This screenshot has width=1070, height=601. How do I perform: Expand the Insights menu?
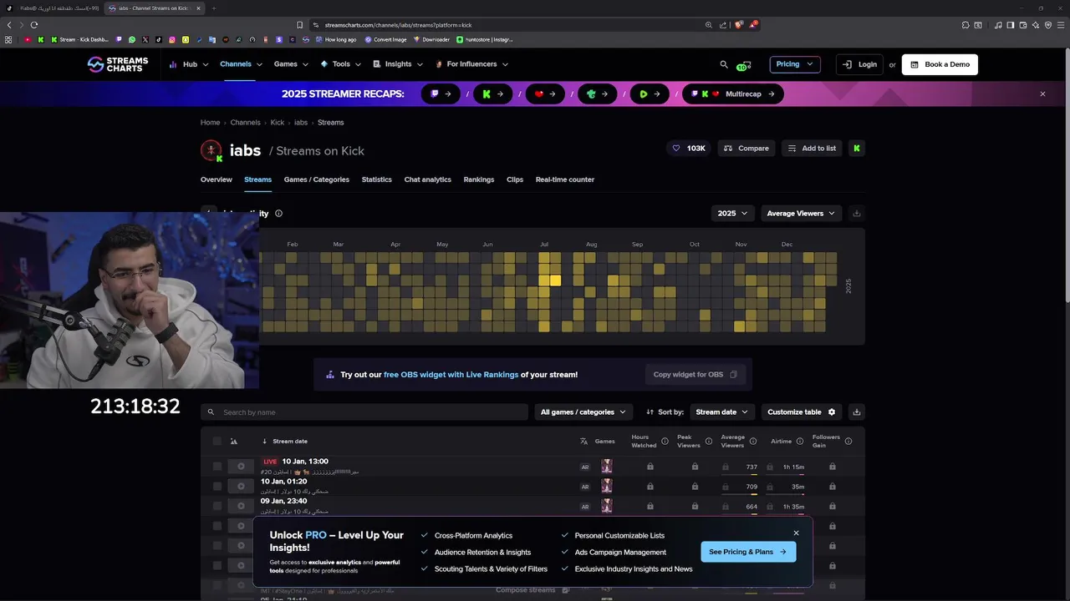(398, 64)
